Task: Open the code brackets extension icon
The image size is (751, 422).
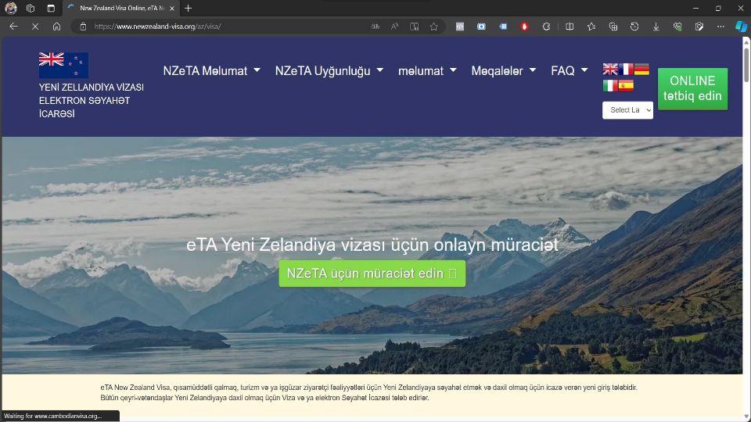Action: point(460,27)
